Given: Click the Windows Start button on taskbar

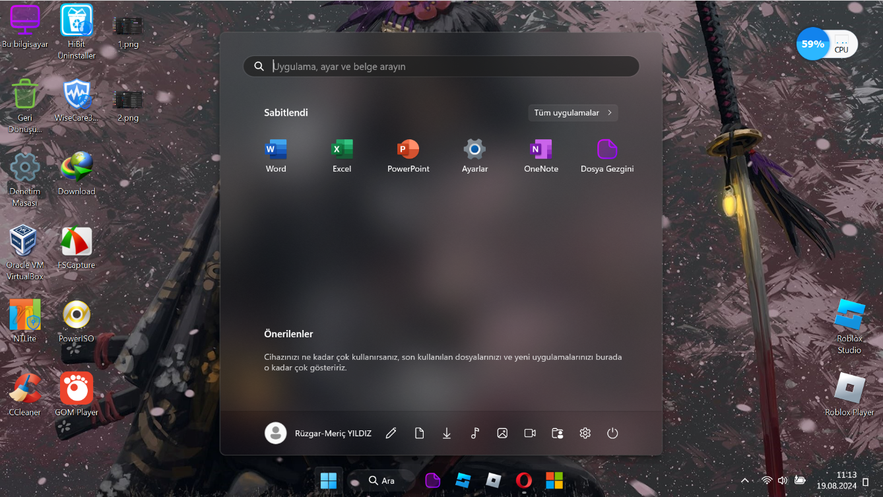Looking at the screenshot, I should (x=328, y=480).
